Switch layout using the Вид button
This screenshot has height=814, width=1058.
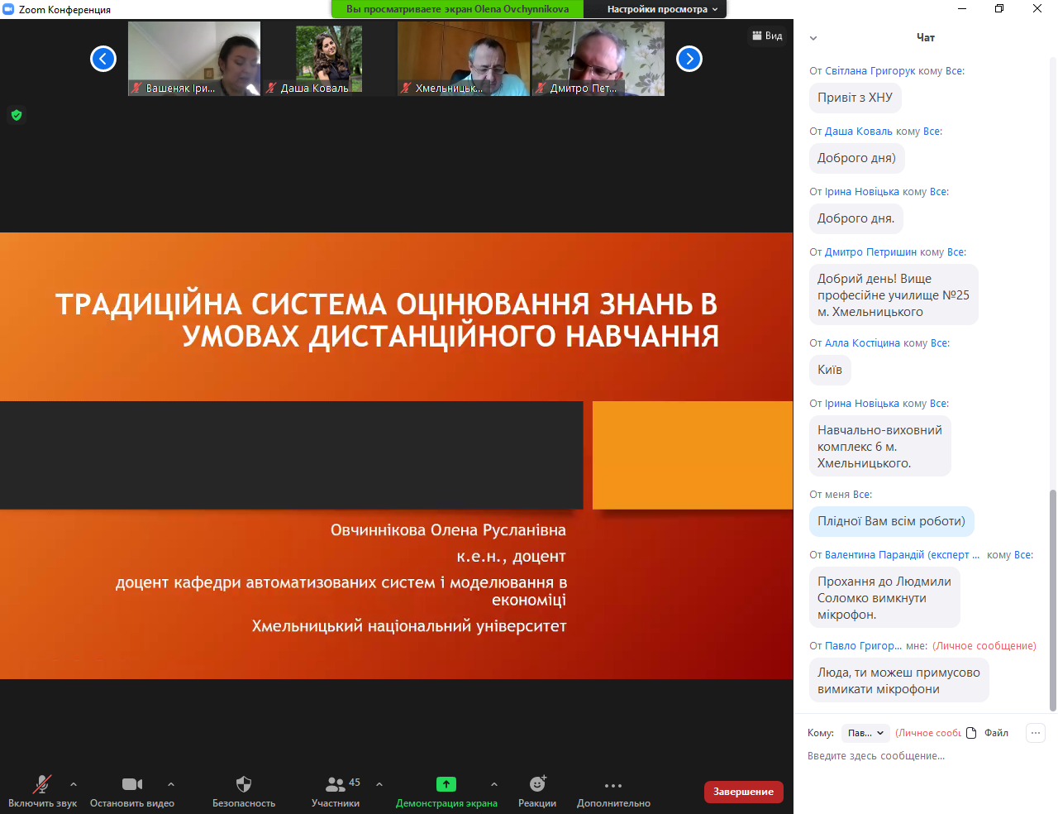(767, 36)
